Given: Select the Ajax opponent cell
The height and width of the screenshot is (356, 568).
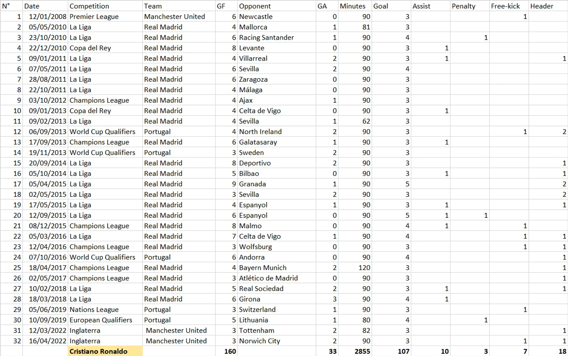Looking at the screenshot, I should point(277,100).
